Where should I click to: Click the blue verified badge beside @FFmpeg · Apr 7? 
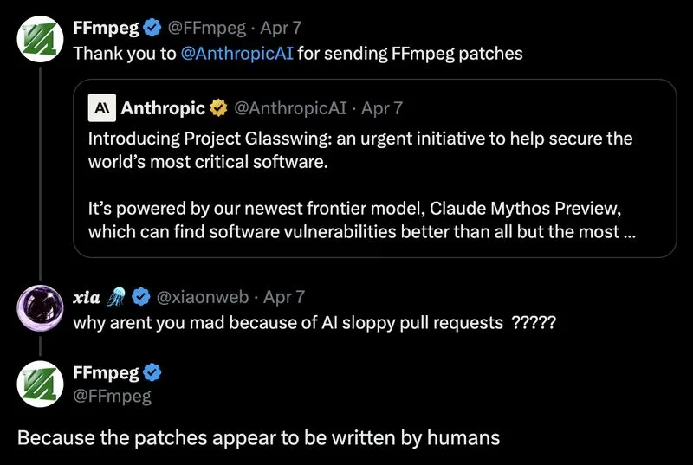(152, 28)
